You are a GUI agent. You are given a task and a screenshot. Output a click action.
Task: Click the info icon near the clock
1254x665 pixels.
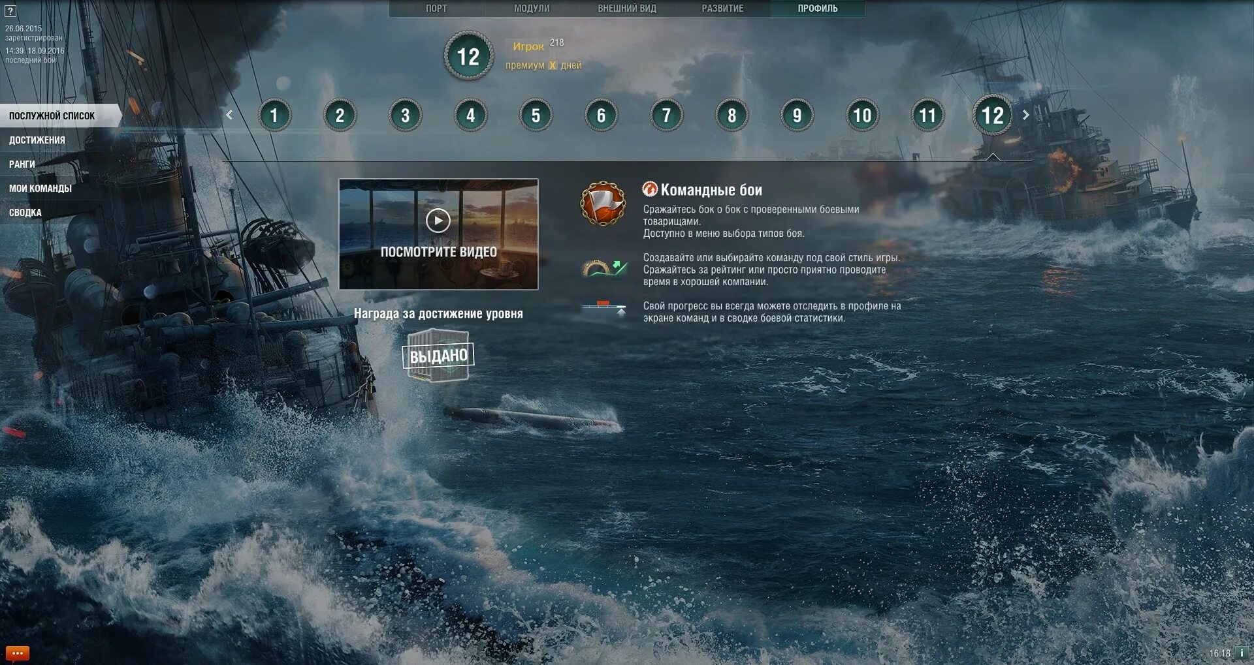click(1242, 653)
